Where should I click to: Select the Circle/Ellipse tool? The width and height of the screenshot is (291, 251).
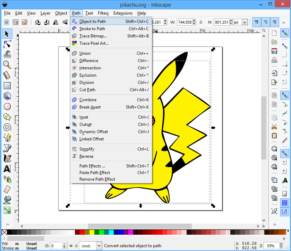point(7,106)
